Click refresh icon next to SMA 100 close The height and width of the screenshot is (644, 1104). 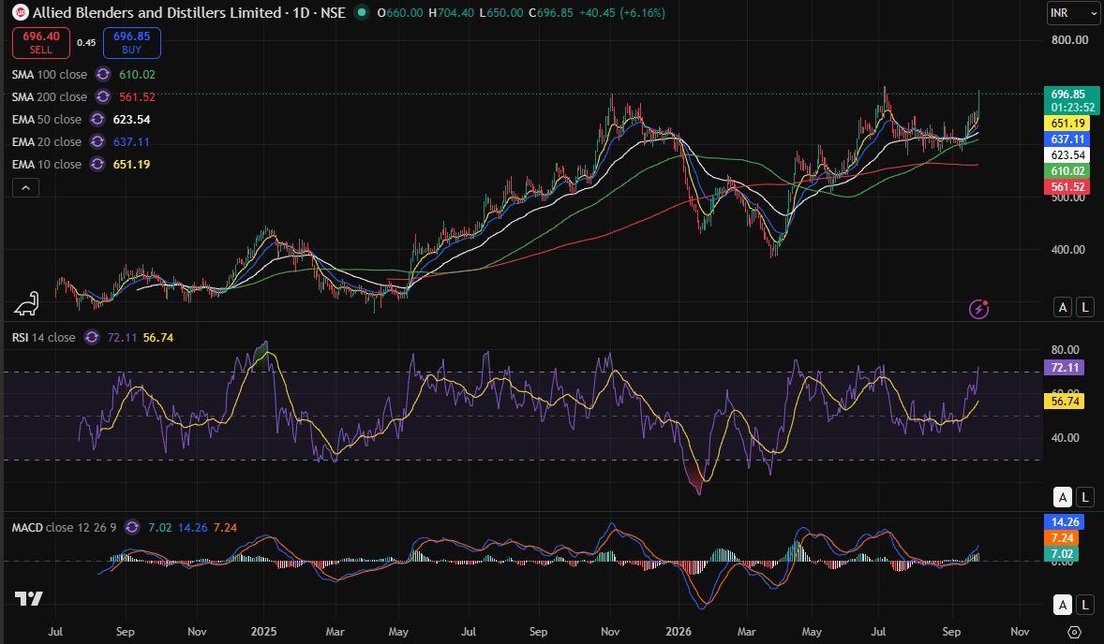(103, 75)
